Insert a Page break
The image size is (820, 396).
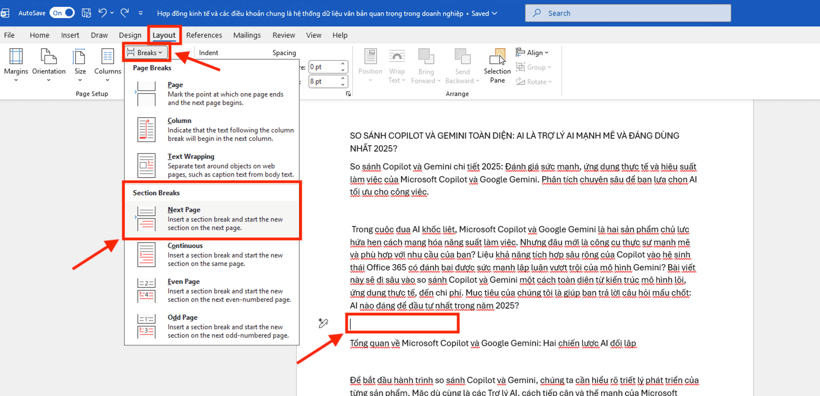(x=212, y=93)
